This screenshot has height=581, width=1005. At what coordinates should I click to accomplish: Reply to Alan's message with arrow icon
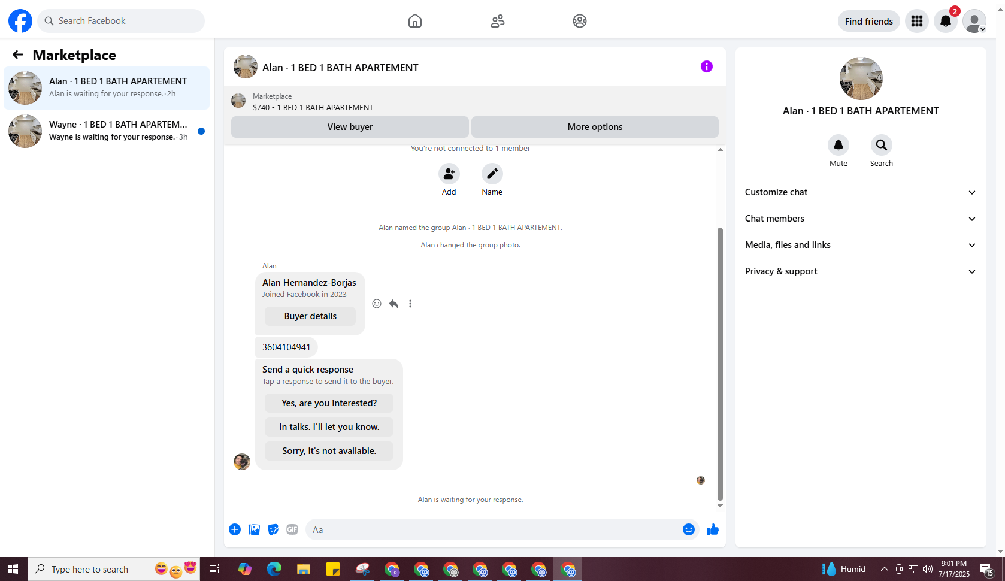(x=393, y=304)
